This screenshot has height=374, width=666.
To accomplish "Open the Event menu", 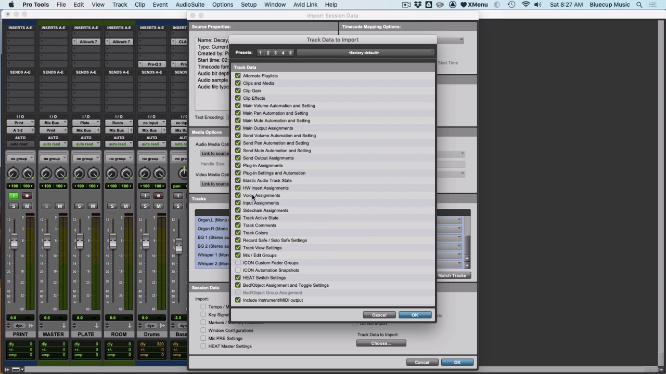I will (x=160, y=5).
